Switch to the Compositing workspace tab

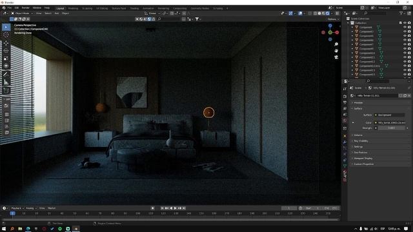pyautogui.click(x=180, y=8)
